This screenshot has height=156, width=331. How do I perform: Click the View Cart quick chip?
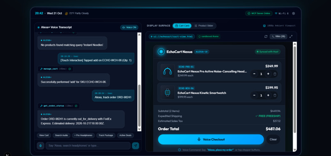coord(44,136)
